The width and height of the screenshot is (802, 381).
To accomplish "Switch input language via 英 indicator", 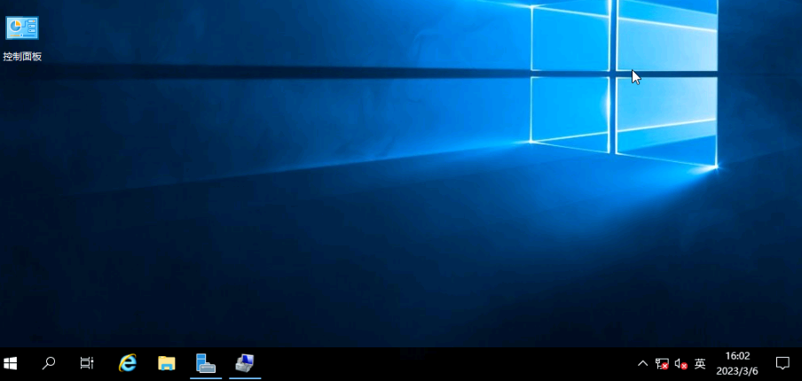I will click(700, 363).
